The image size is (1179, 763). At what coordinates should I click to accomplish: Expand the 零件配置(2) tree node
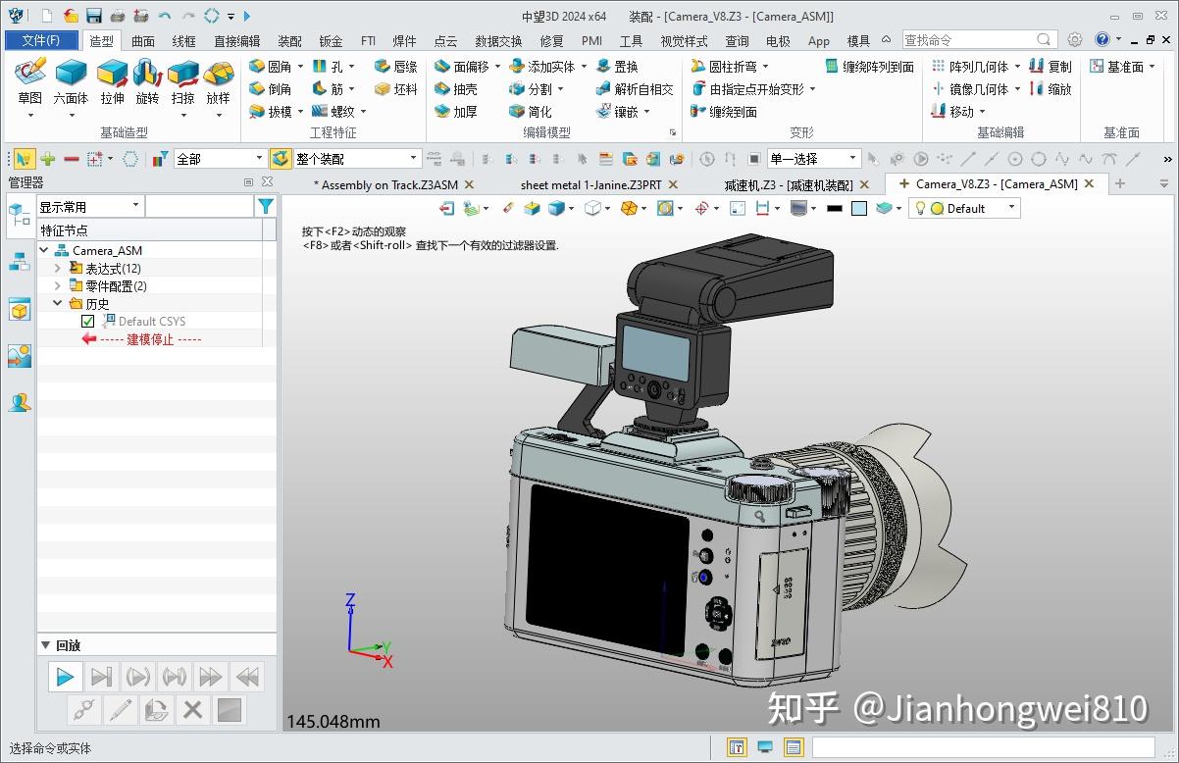(x=59, y=285)
